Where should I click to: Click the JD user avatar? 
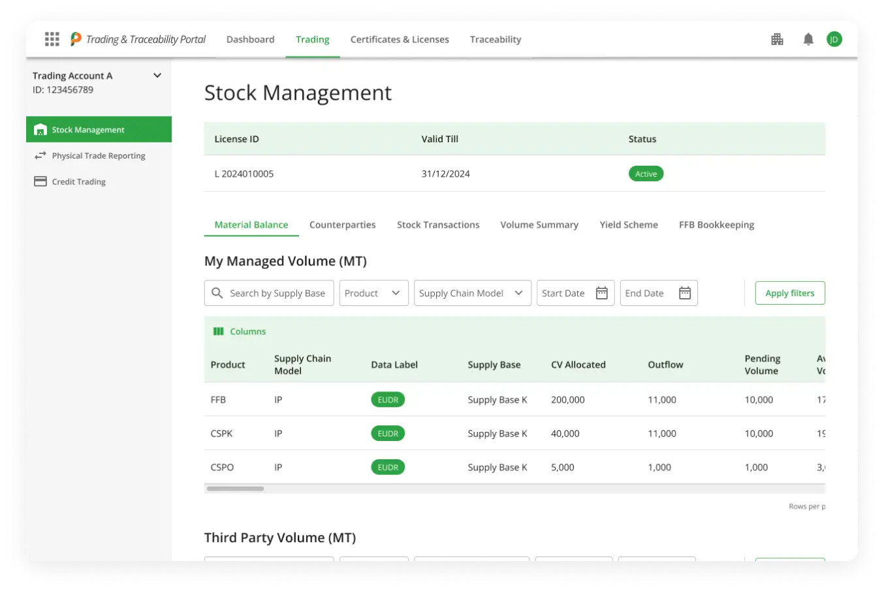(x=834, y=39)
